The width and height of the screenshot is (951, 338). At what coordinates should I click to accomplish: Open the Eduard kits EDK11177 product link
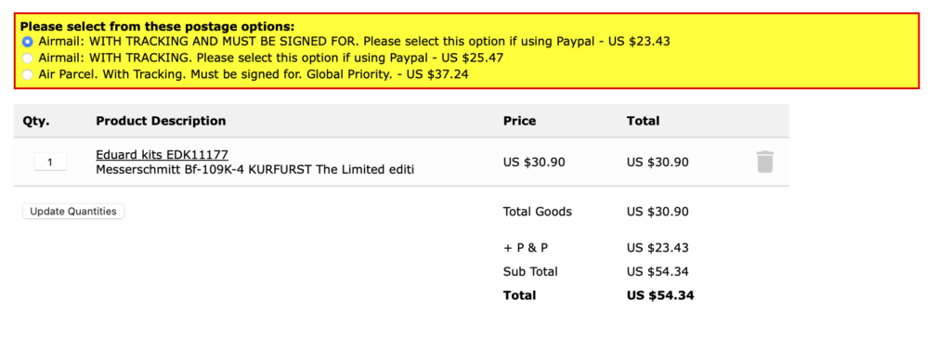click(x=162, y=155)
